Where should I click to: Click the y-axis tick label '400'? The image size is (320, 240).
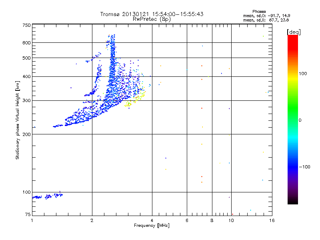pyautogui.click(x=26, y=76)
